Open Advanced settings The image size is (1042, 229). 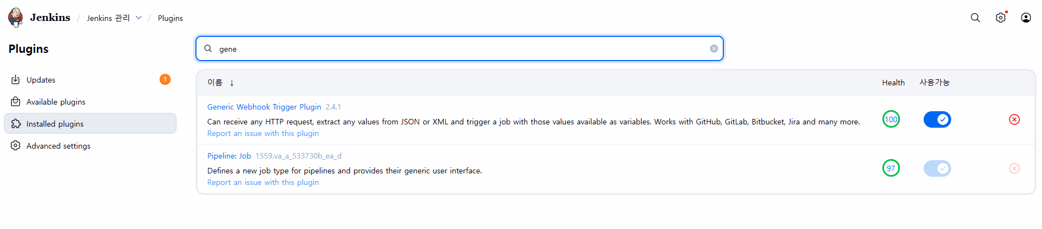[58, 146]
